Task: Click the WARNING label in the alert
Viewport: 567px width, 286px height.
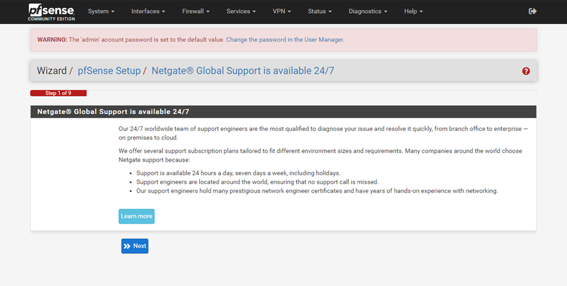Action: pos(52,39)
